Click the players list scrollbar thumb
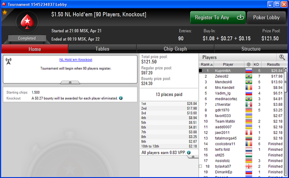The height and width of the screenshot is (178, 289). coord(286,82)
